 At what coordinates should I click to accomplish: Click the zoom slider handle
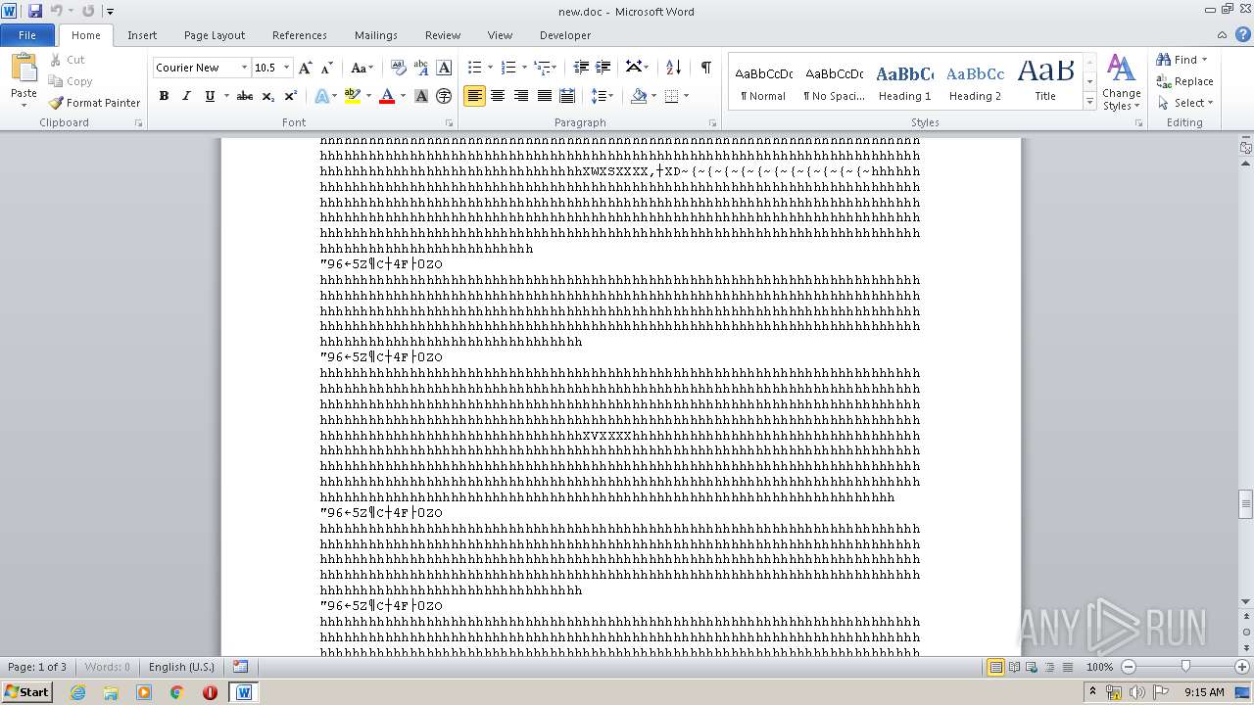[1185, 667]
